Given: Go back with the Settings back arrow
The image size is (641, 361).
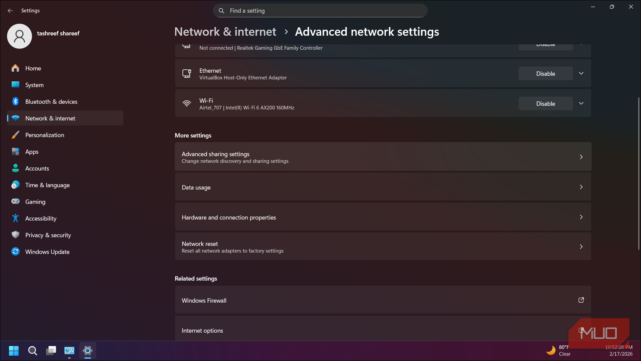Looking at the screenshot, I should click(x=10, y=11).
